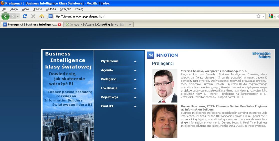The height and width of the screenshot is (141, 279).
Task: Click the Stop loading X icon
Action: pyautogui.click(x=33, y=16)
